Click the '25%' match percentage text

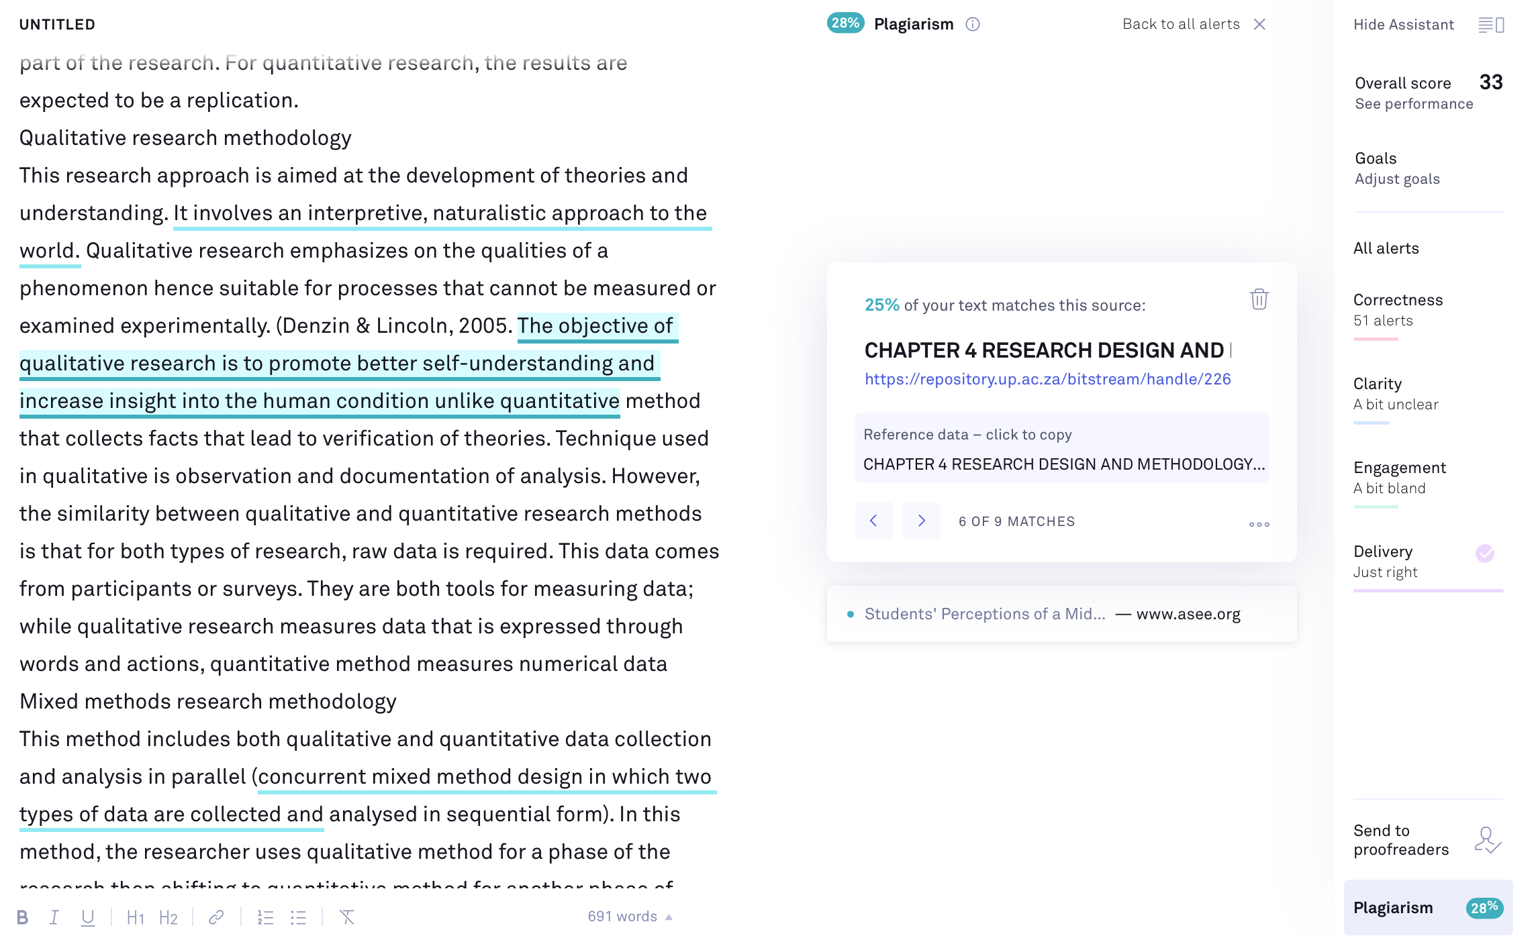pyautogui.click(x=881, y=305)
